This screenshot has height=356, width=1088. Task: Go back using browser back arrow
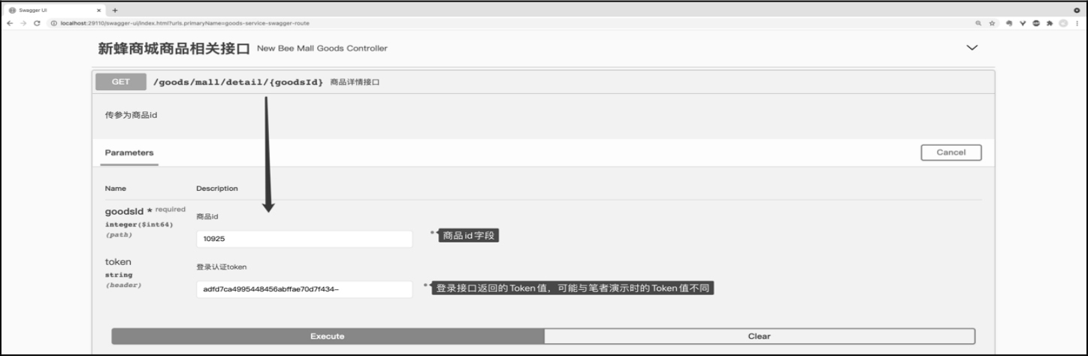[9, 23]
